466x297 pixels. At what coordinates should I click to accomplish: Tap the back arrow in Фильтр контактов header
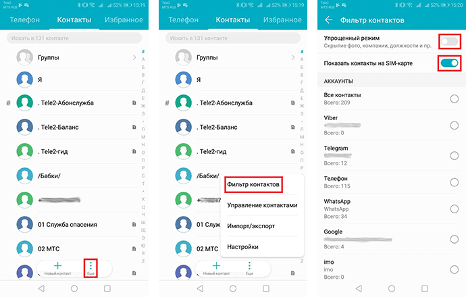point(329,20)
